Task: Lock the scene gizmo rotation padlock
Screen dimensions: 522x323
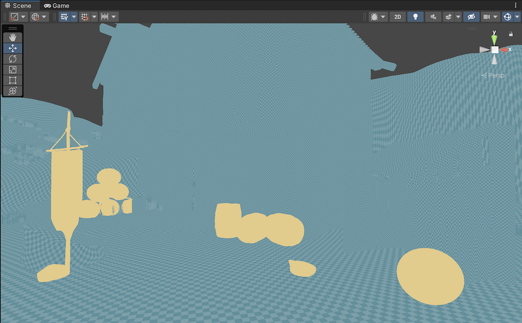Action: tap(511, 34)
